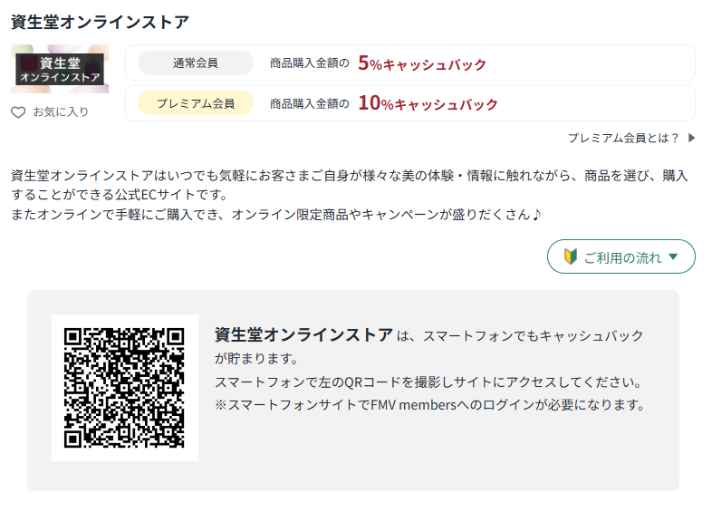
Task: Click the FMV members login note
Action: click(x=429, y=405)
